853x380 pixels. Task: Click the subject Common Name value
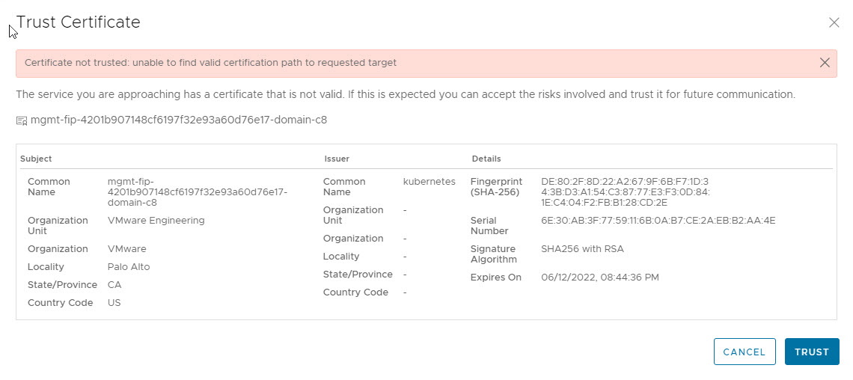(198, 192)
